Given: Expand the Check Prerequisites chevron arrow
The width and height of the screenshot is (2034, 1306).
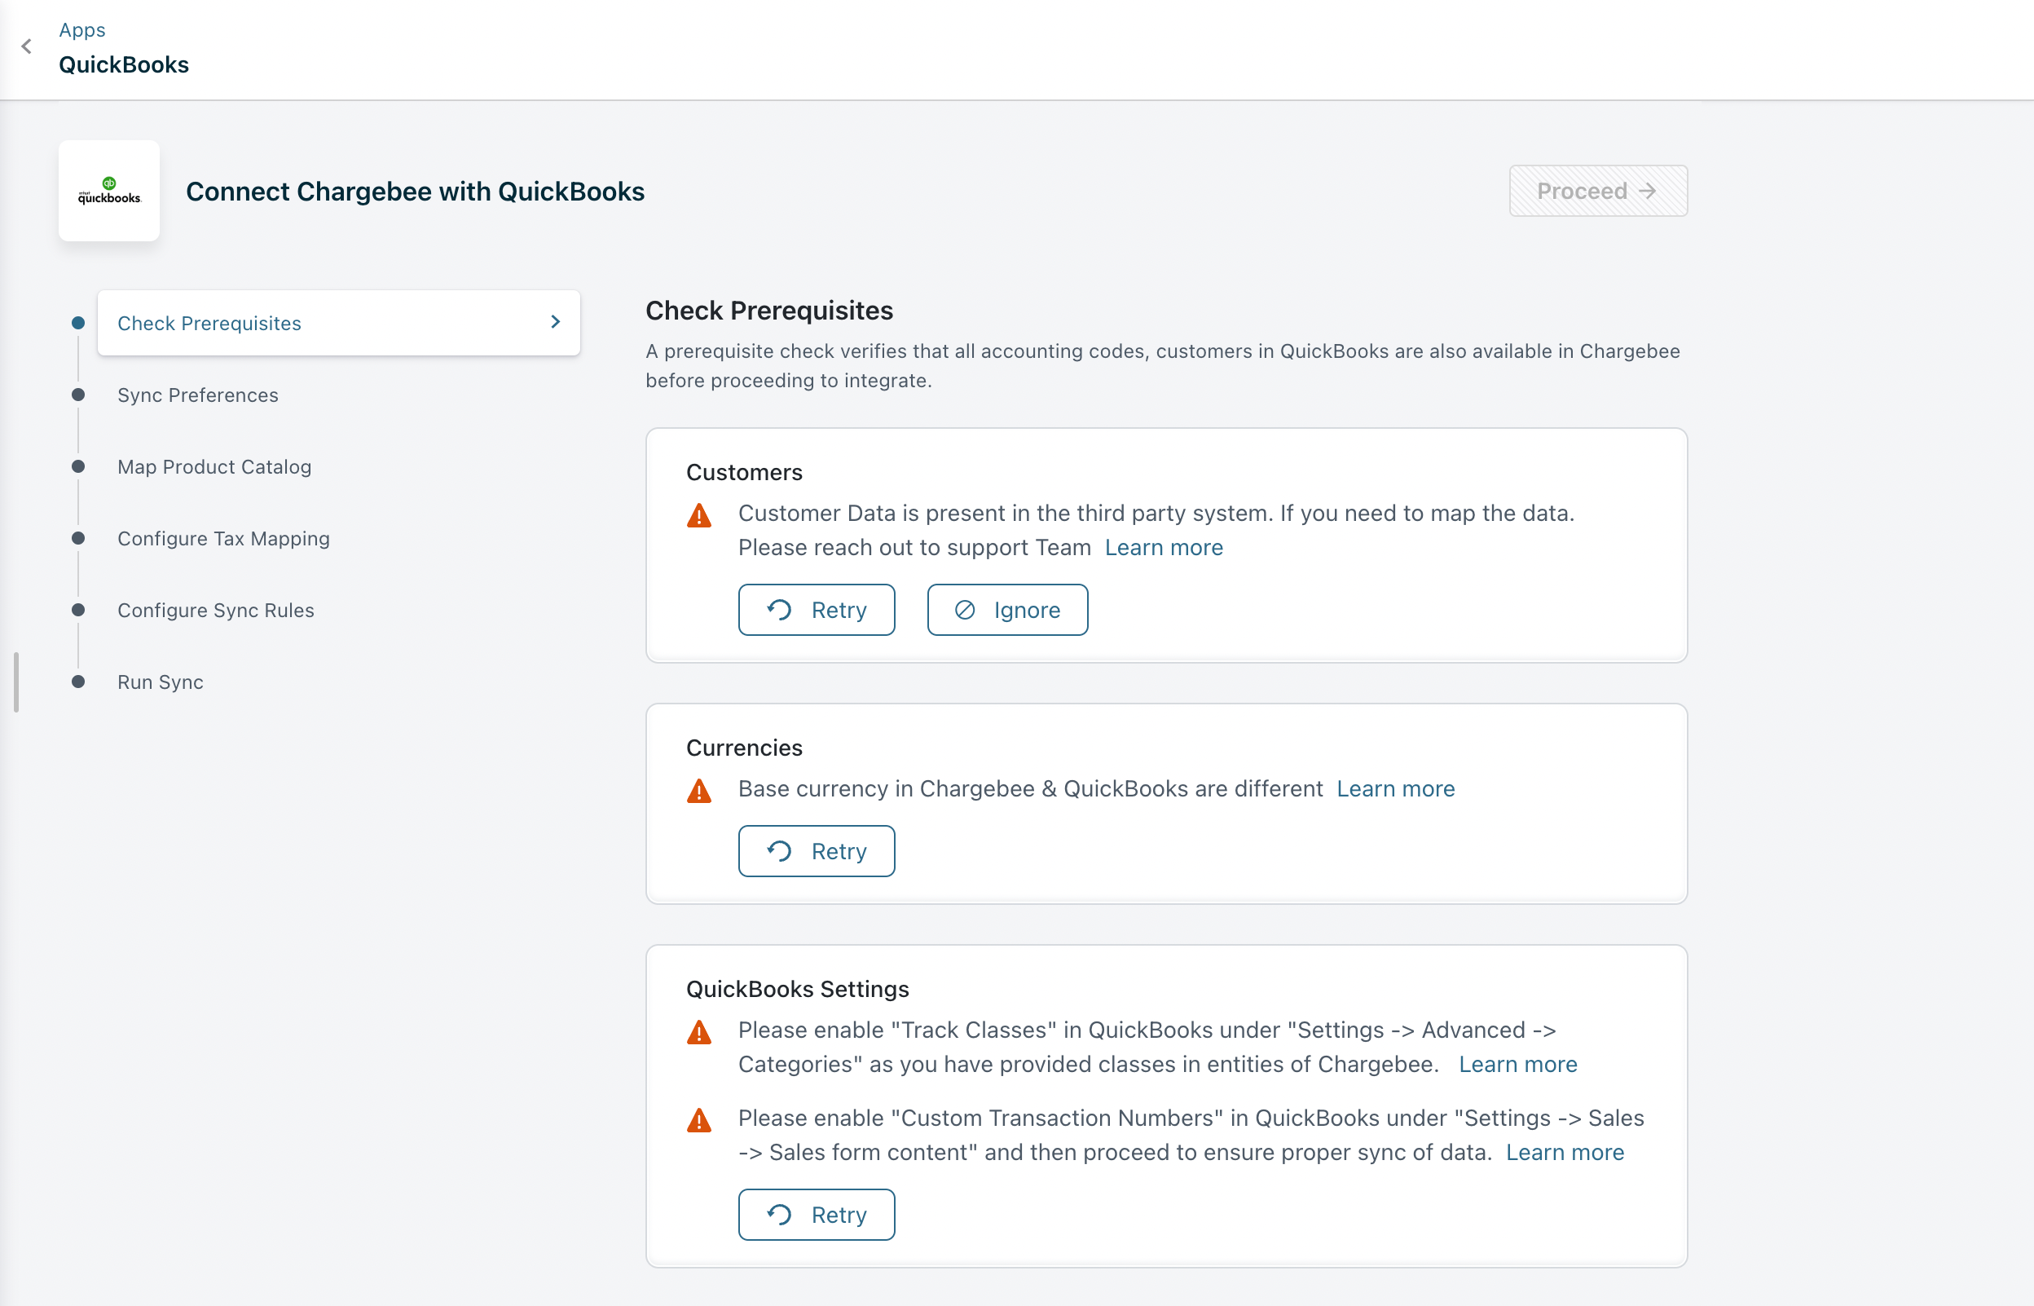Looking at the screenshot, I should click(x=555, y=322).
